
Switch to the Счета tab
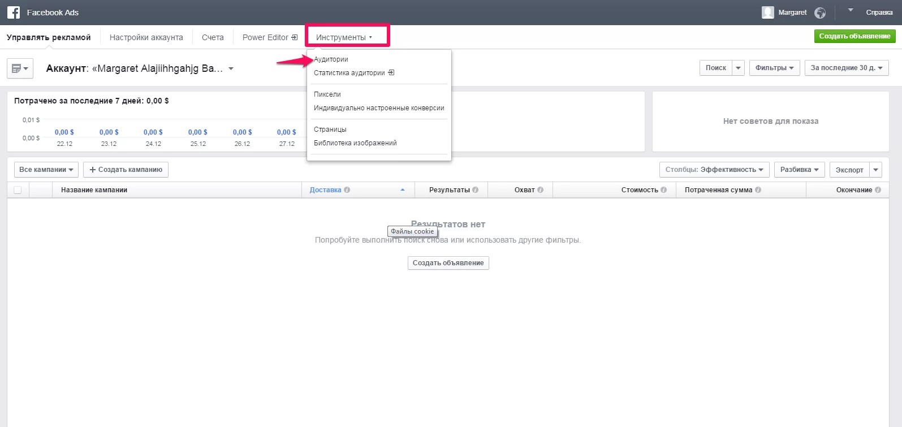[x=213, y=37]
